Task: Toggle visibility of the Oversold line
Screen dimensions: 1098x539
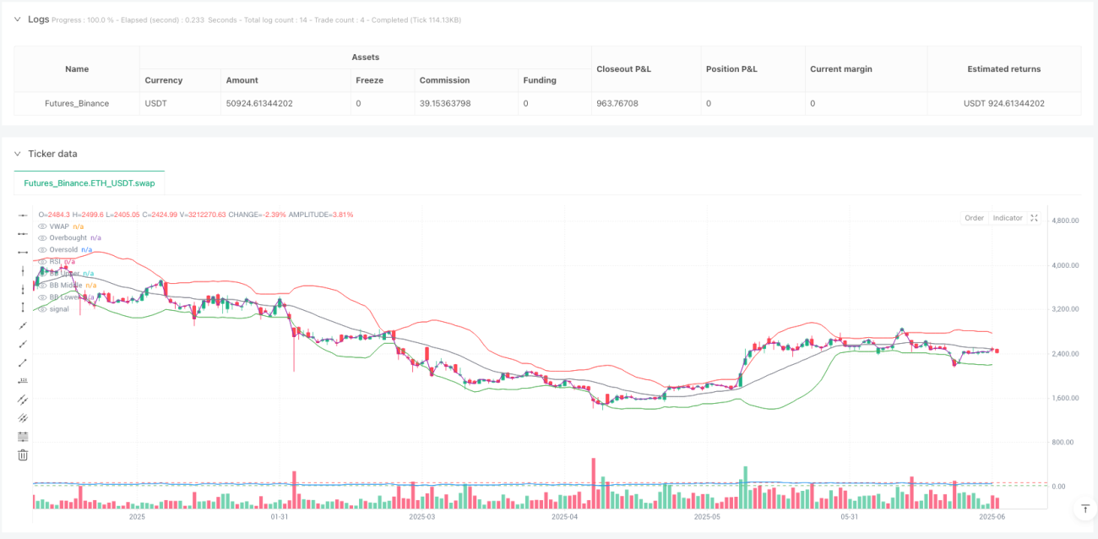Action: click(x=43, y=250)
